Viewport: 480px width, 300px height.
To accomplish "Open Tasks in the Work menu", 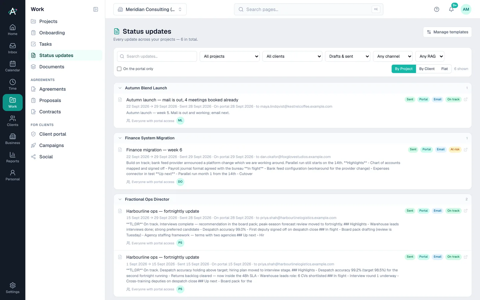I will (x=65, y=44).
